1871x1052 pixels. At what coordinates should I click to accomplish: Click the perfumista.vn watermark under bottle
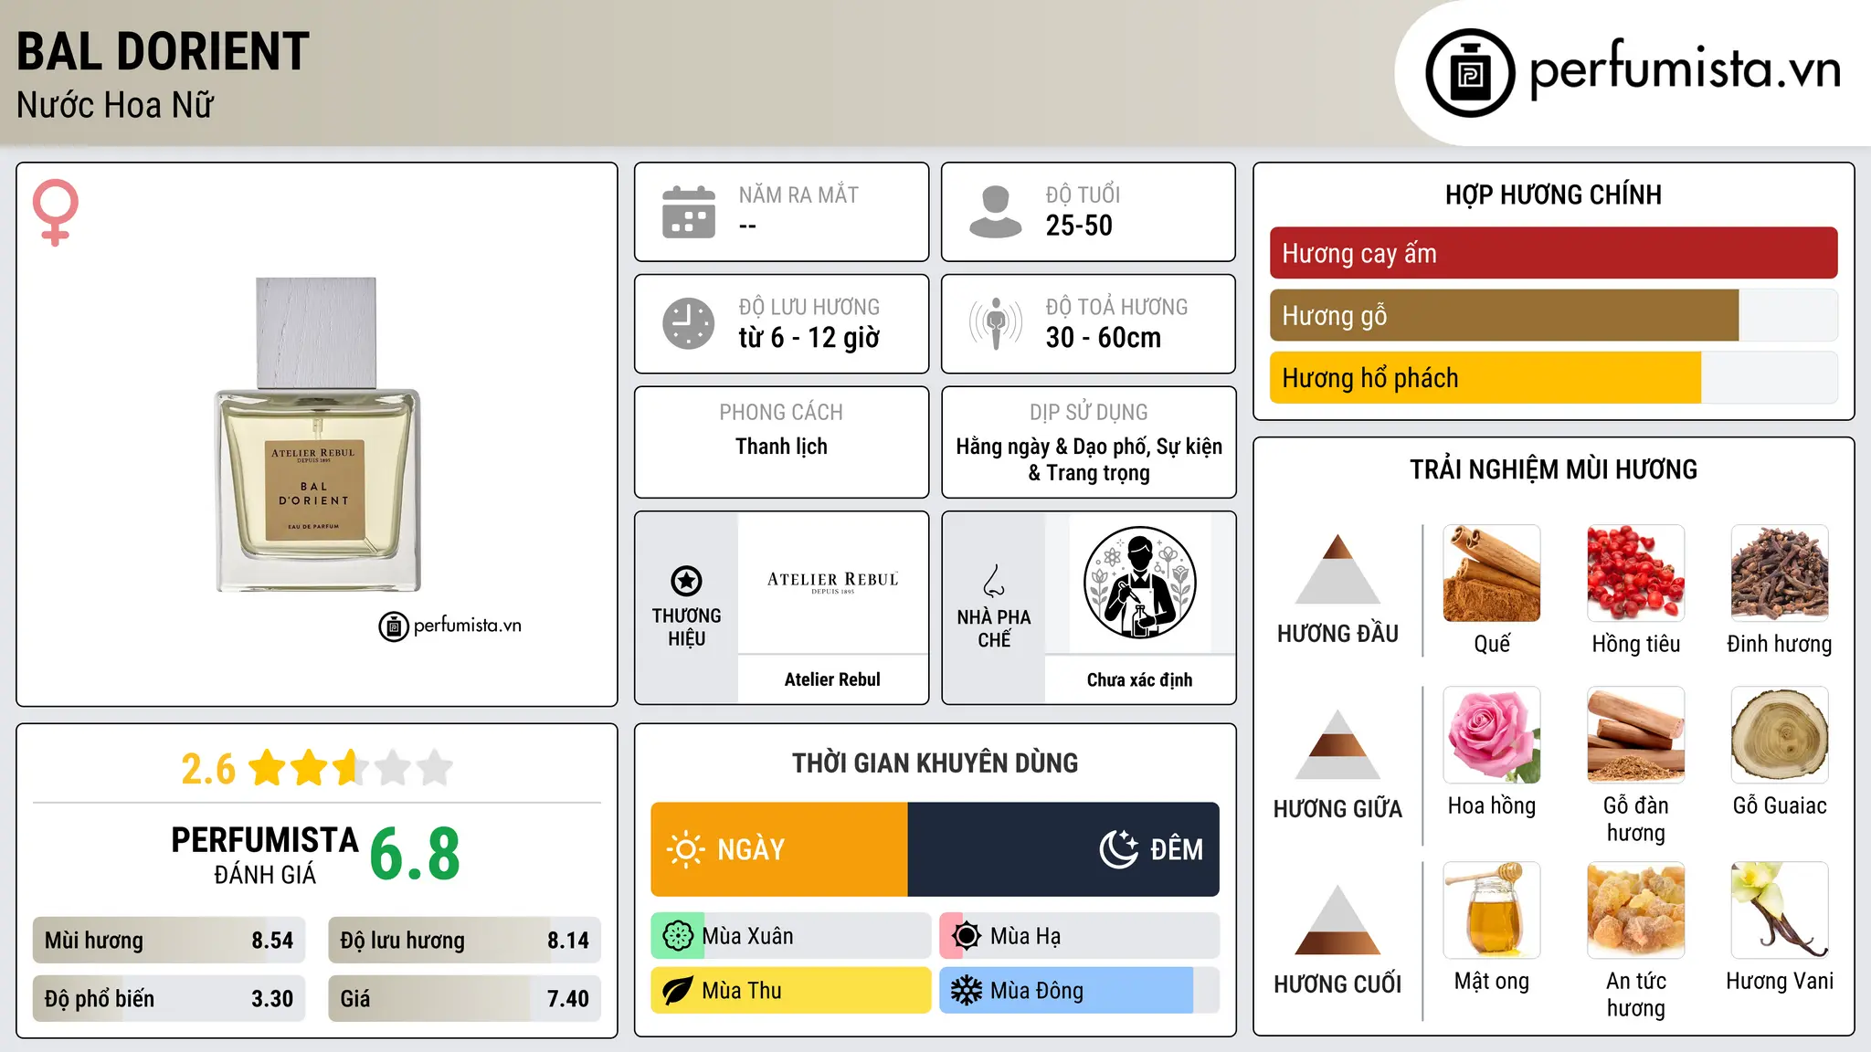click(x=450, y=626)
